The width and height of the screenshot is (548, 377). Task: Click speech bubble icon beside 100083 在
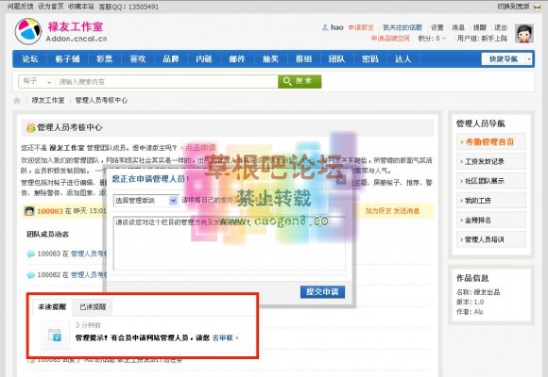click(x=31, y=254)
